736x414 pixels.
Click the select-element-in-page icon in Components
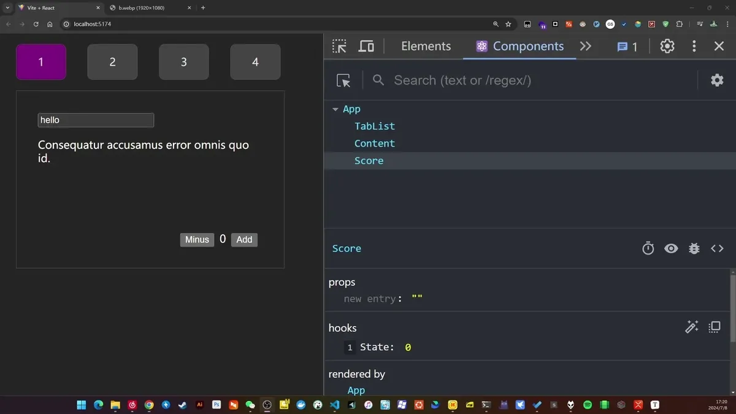click(343, 80)
